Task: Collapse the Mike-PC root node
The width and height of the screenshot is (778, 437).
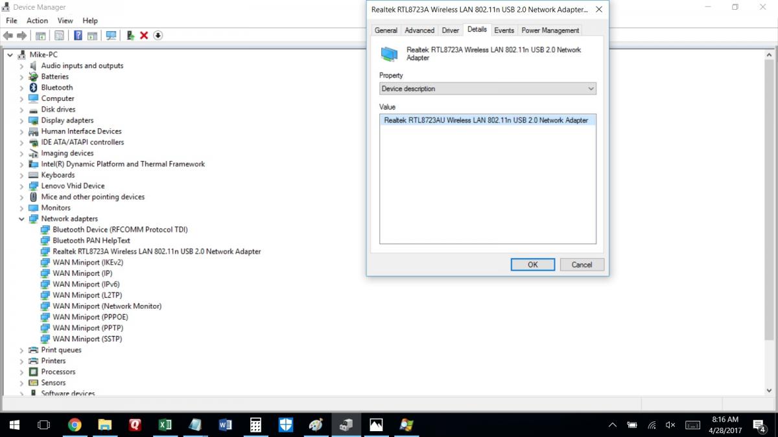Action: pyautogui.click(x=10, y=55)
